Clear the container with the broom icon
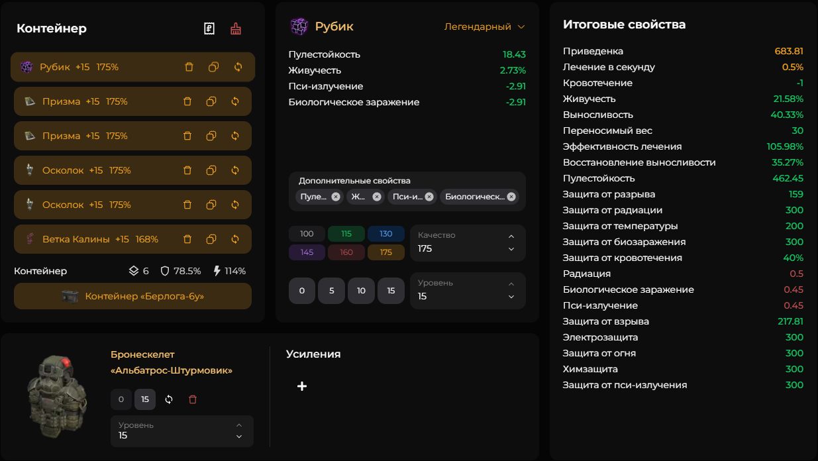This screenshot has height=461, width=818. click(236, 28)
